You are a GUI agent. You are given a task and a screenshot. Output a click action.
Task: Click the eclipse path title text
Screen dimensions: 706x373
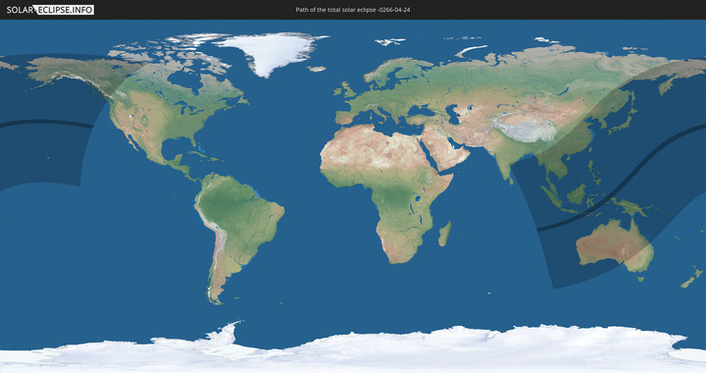353,10
